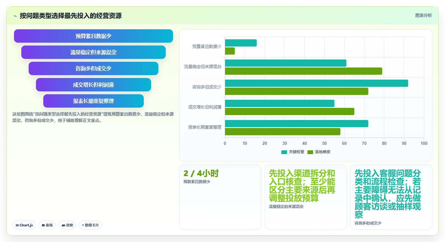The height and width of the screenshot is (242, 445).
Task: Toggle the 落地难度 legend series
Action: pos(319,152)
